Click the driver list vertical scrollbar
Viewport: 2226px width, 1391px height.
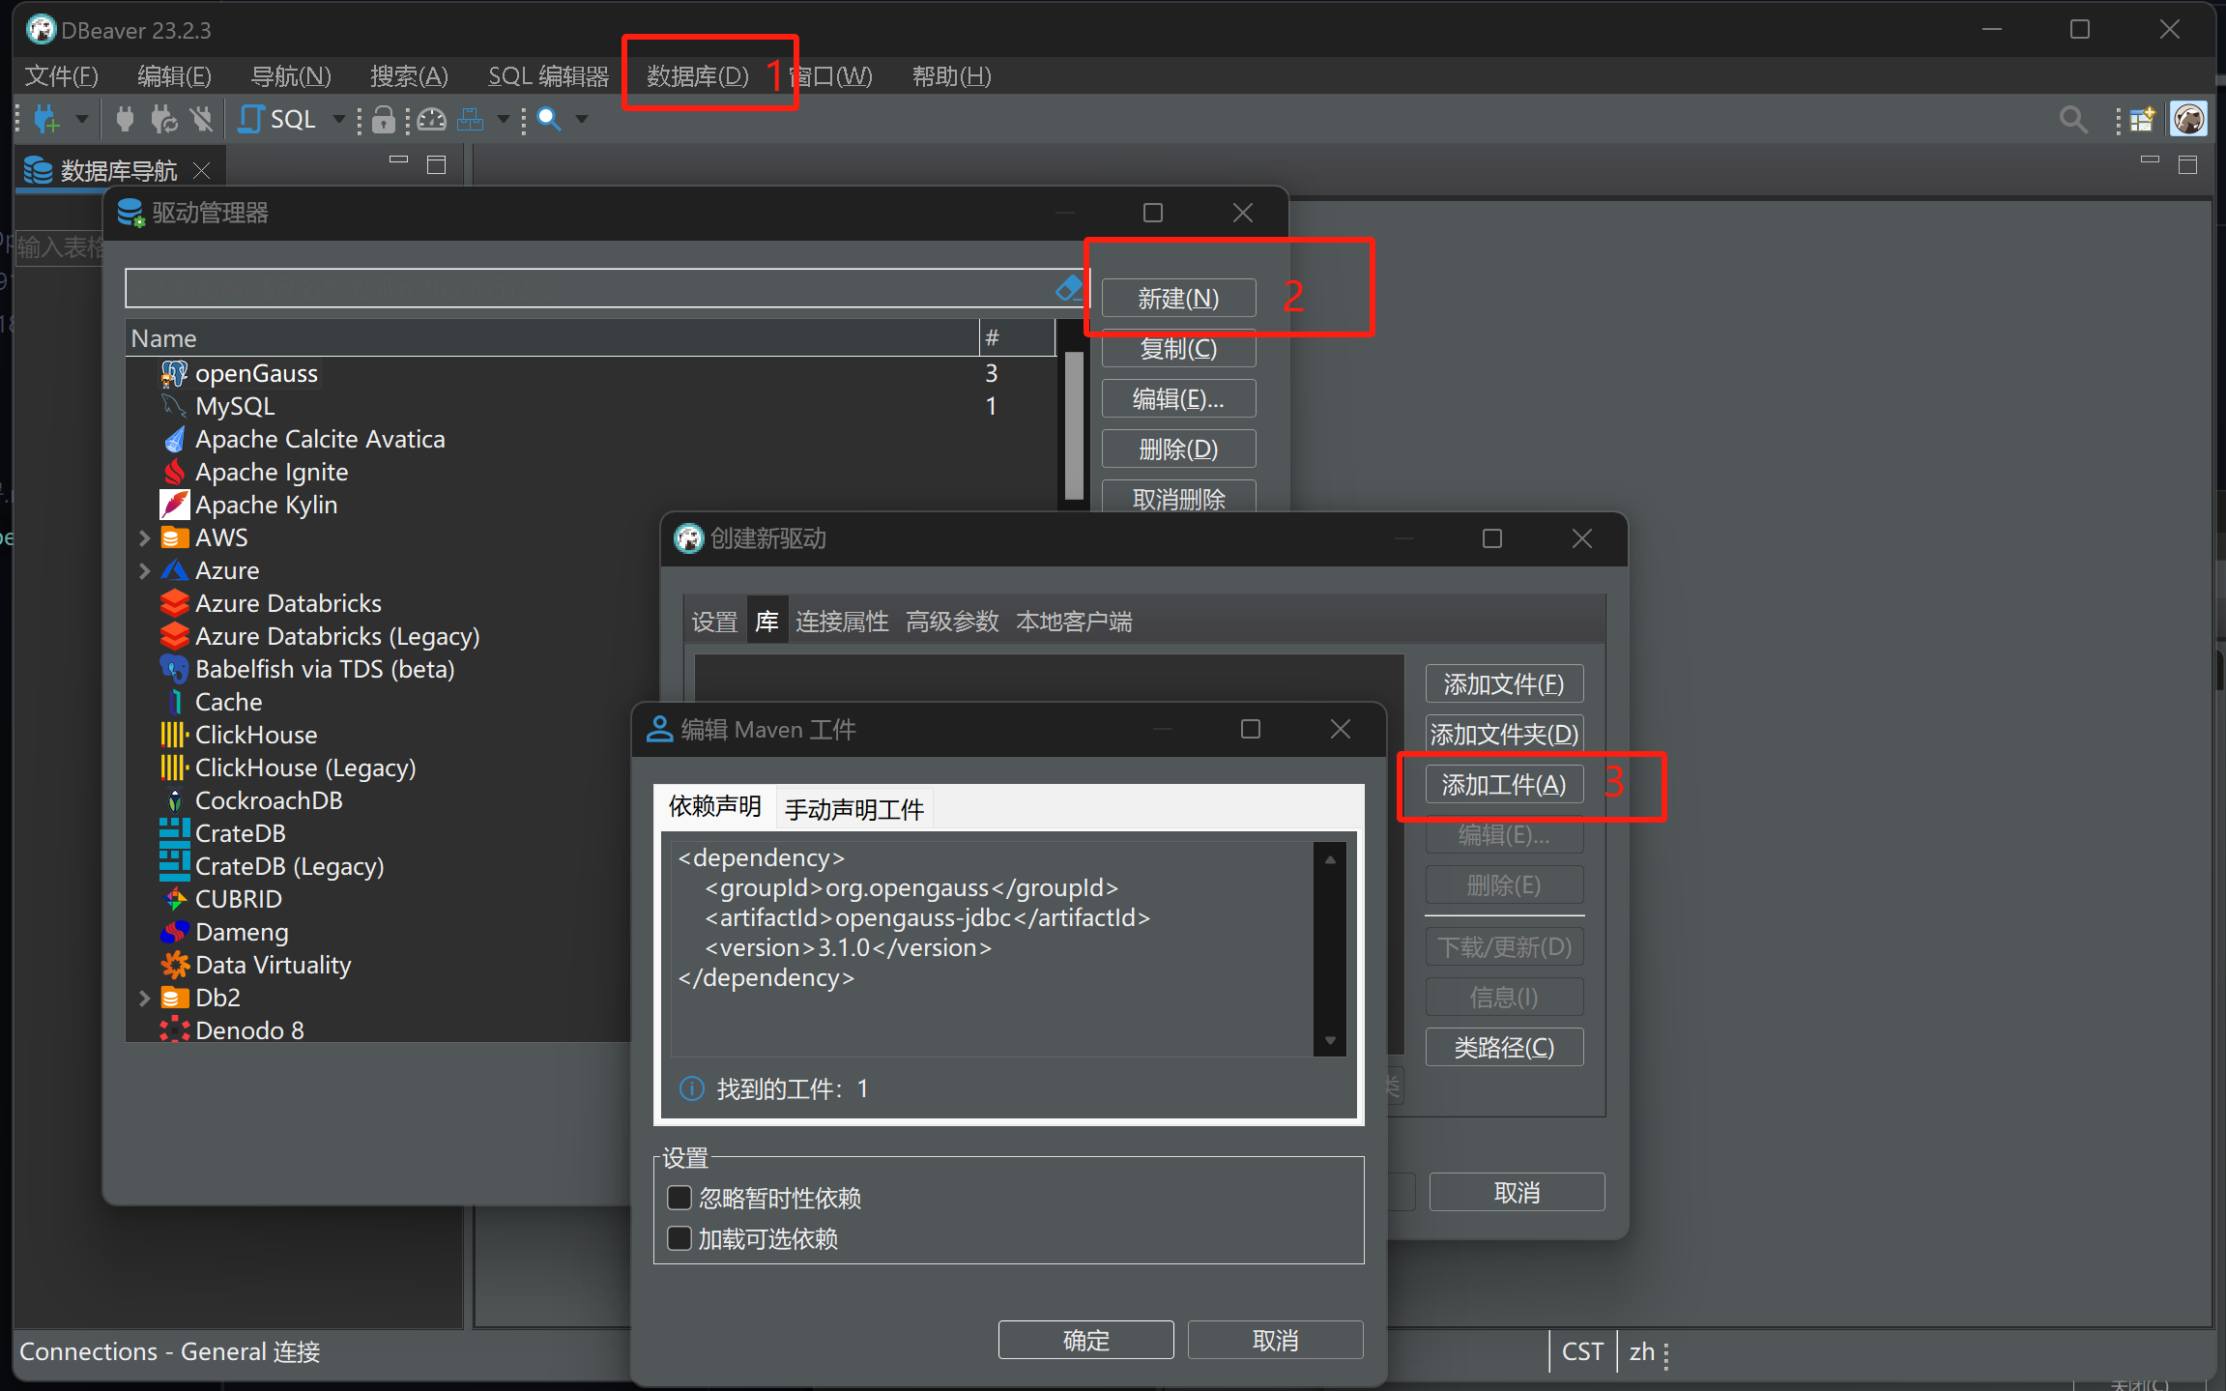(1073, 425)
